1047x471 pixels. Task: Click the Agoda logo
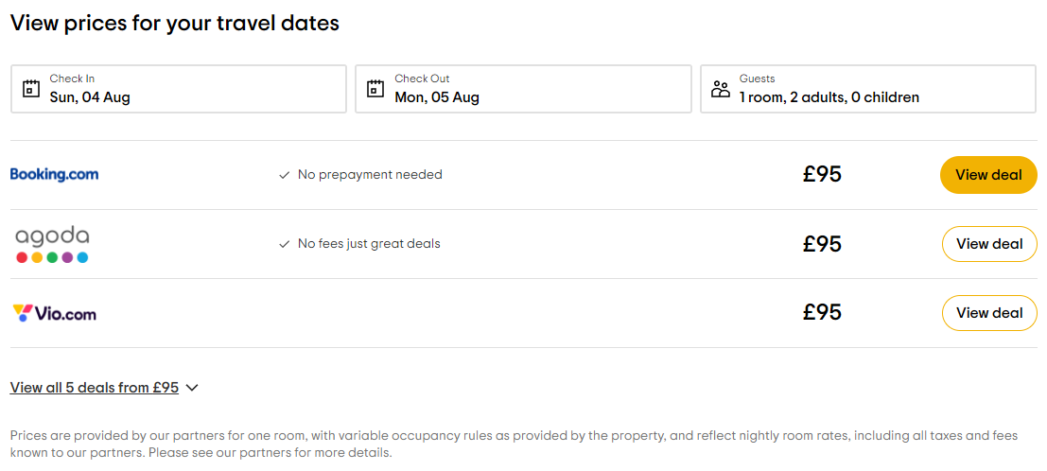(52, 244)
